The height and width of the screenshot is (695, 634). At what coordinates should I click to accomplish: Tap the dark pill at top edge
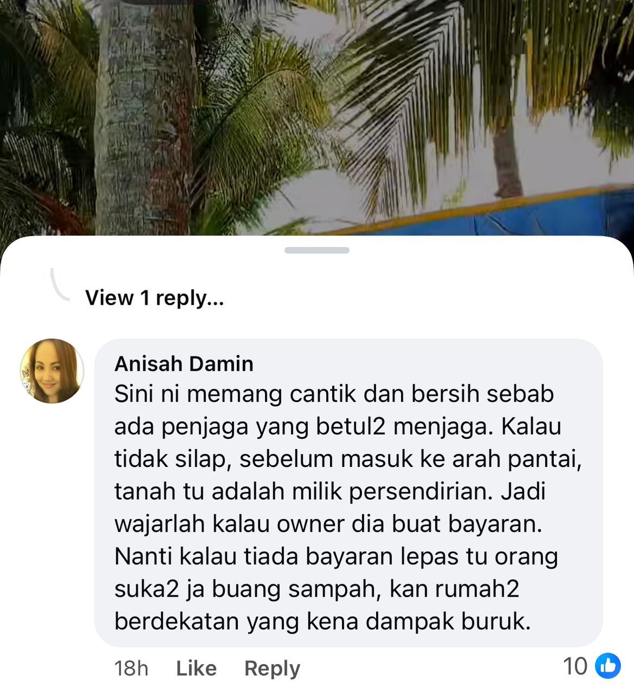[x=163, y=2]
